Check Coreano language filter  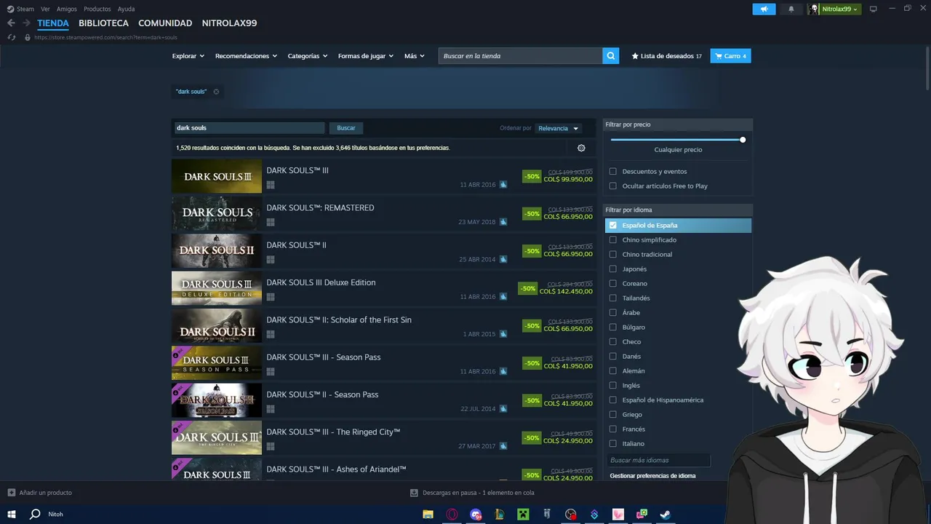613,284
